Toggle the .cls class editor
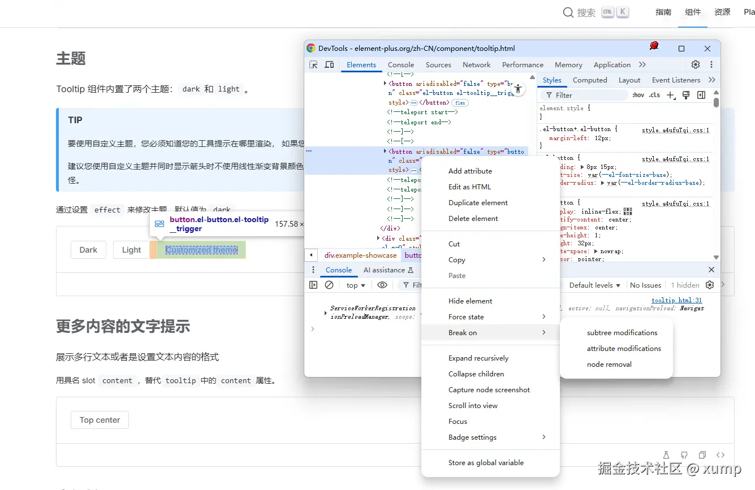 tap(654, 95)
